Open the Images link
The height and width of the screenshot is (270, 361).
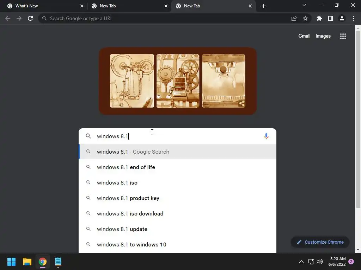coord(323,36)
